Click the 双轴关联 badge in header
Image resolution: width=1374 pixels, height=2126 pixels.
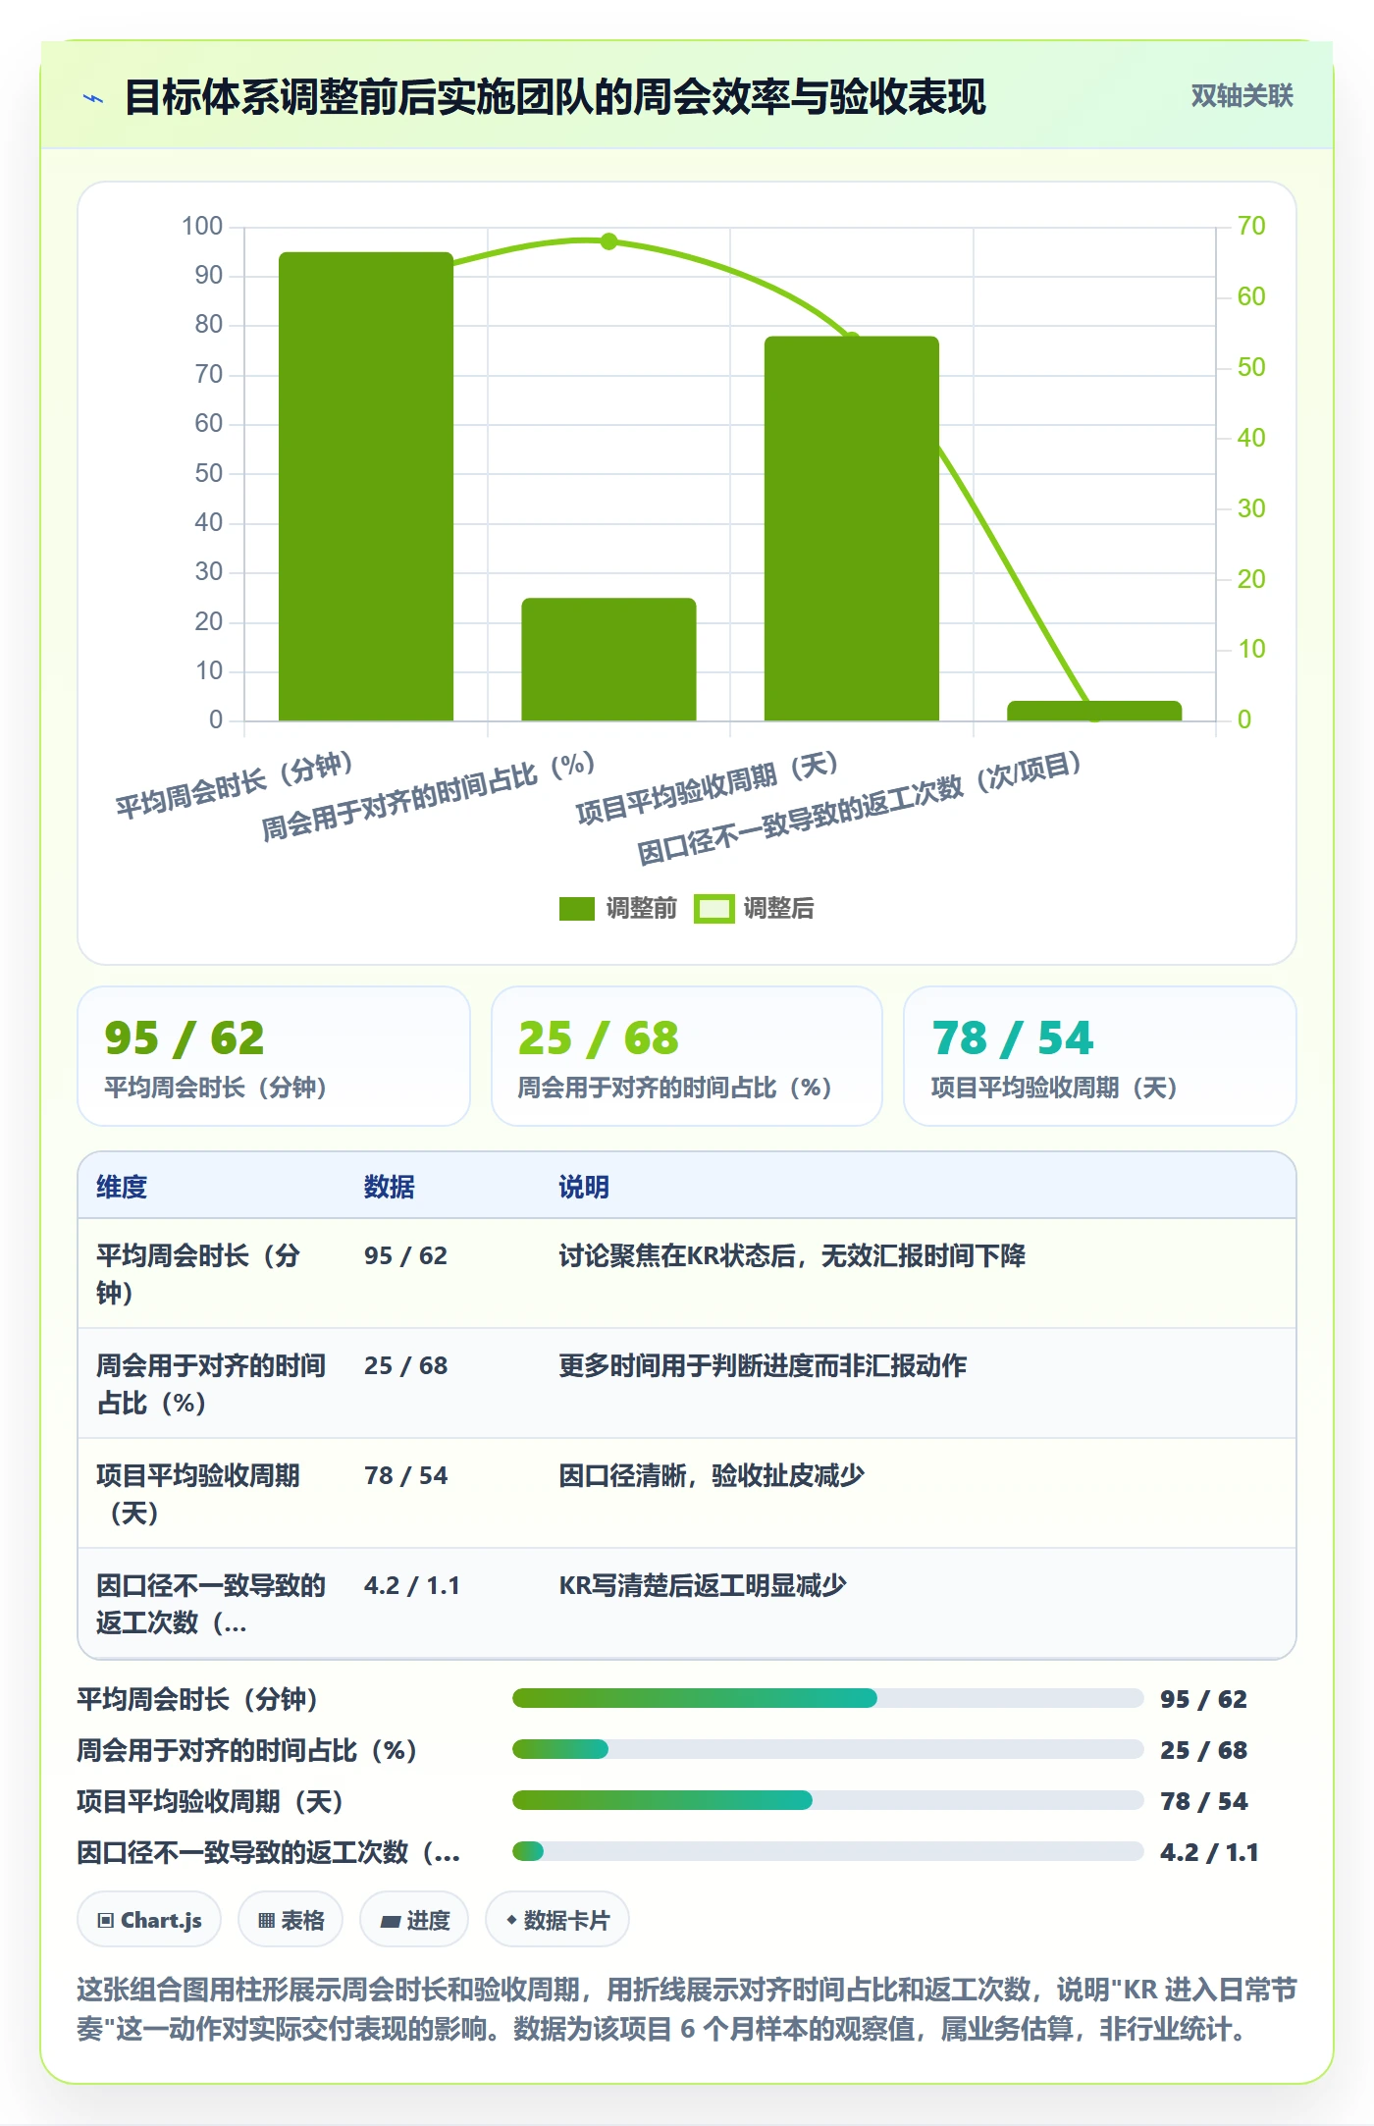[x=1242, y=95]
